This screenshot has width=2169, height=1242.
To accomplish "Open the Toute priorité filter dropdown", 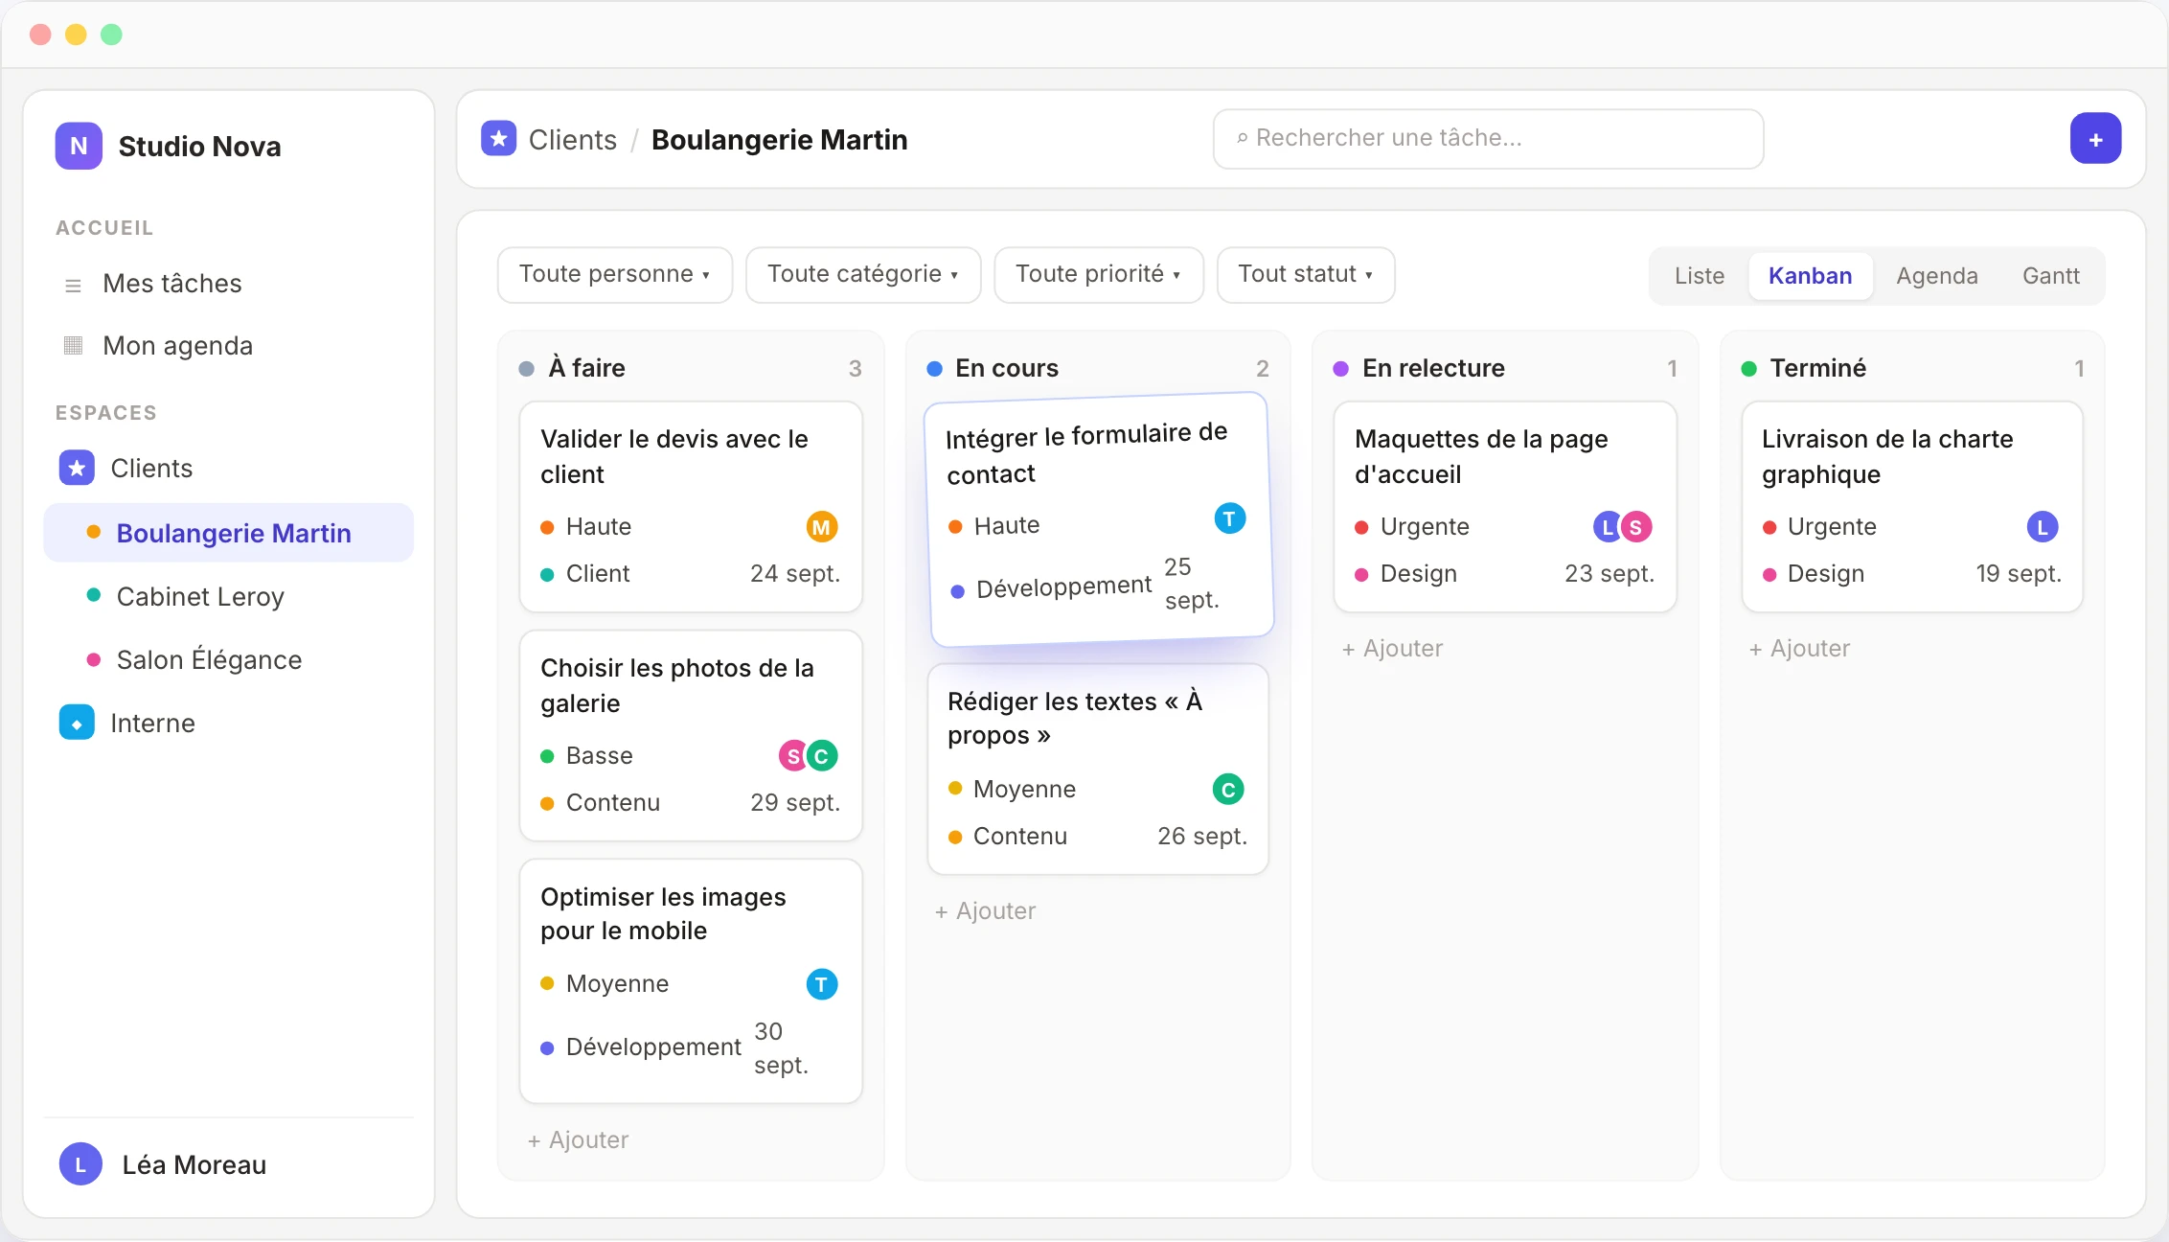I will tap(1099, 274).
